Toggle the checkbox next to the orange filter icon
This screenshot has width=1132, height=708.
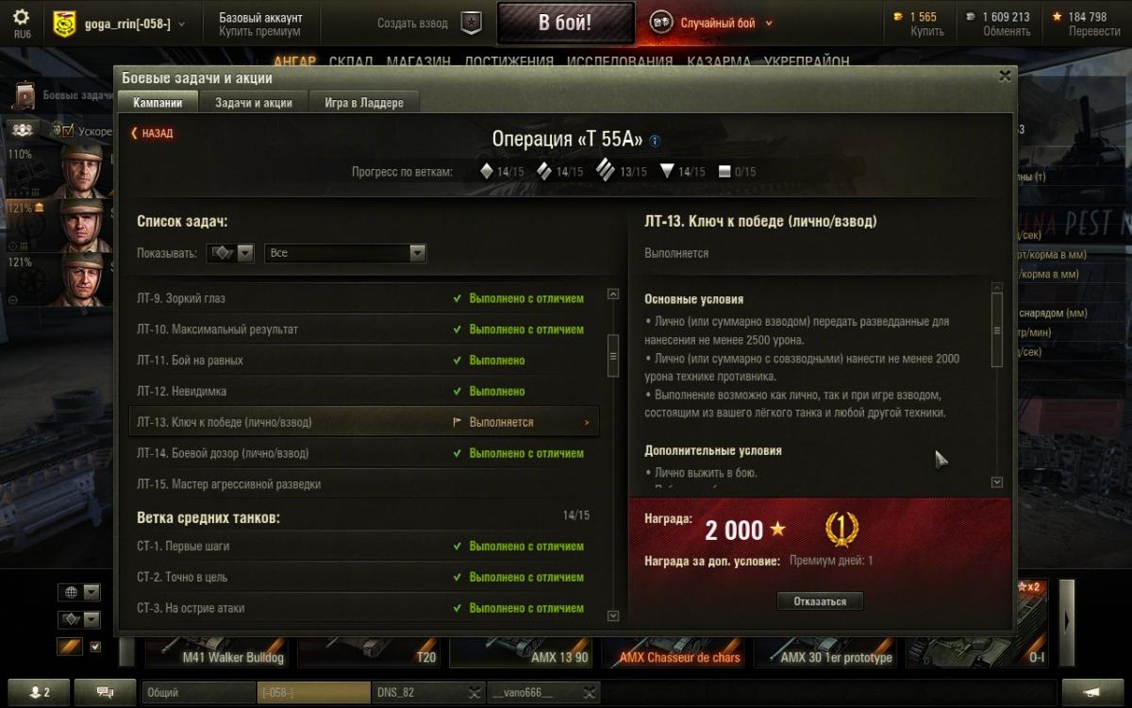point(94,647)
